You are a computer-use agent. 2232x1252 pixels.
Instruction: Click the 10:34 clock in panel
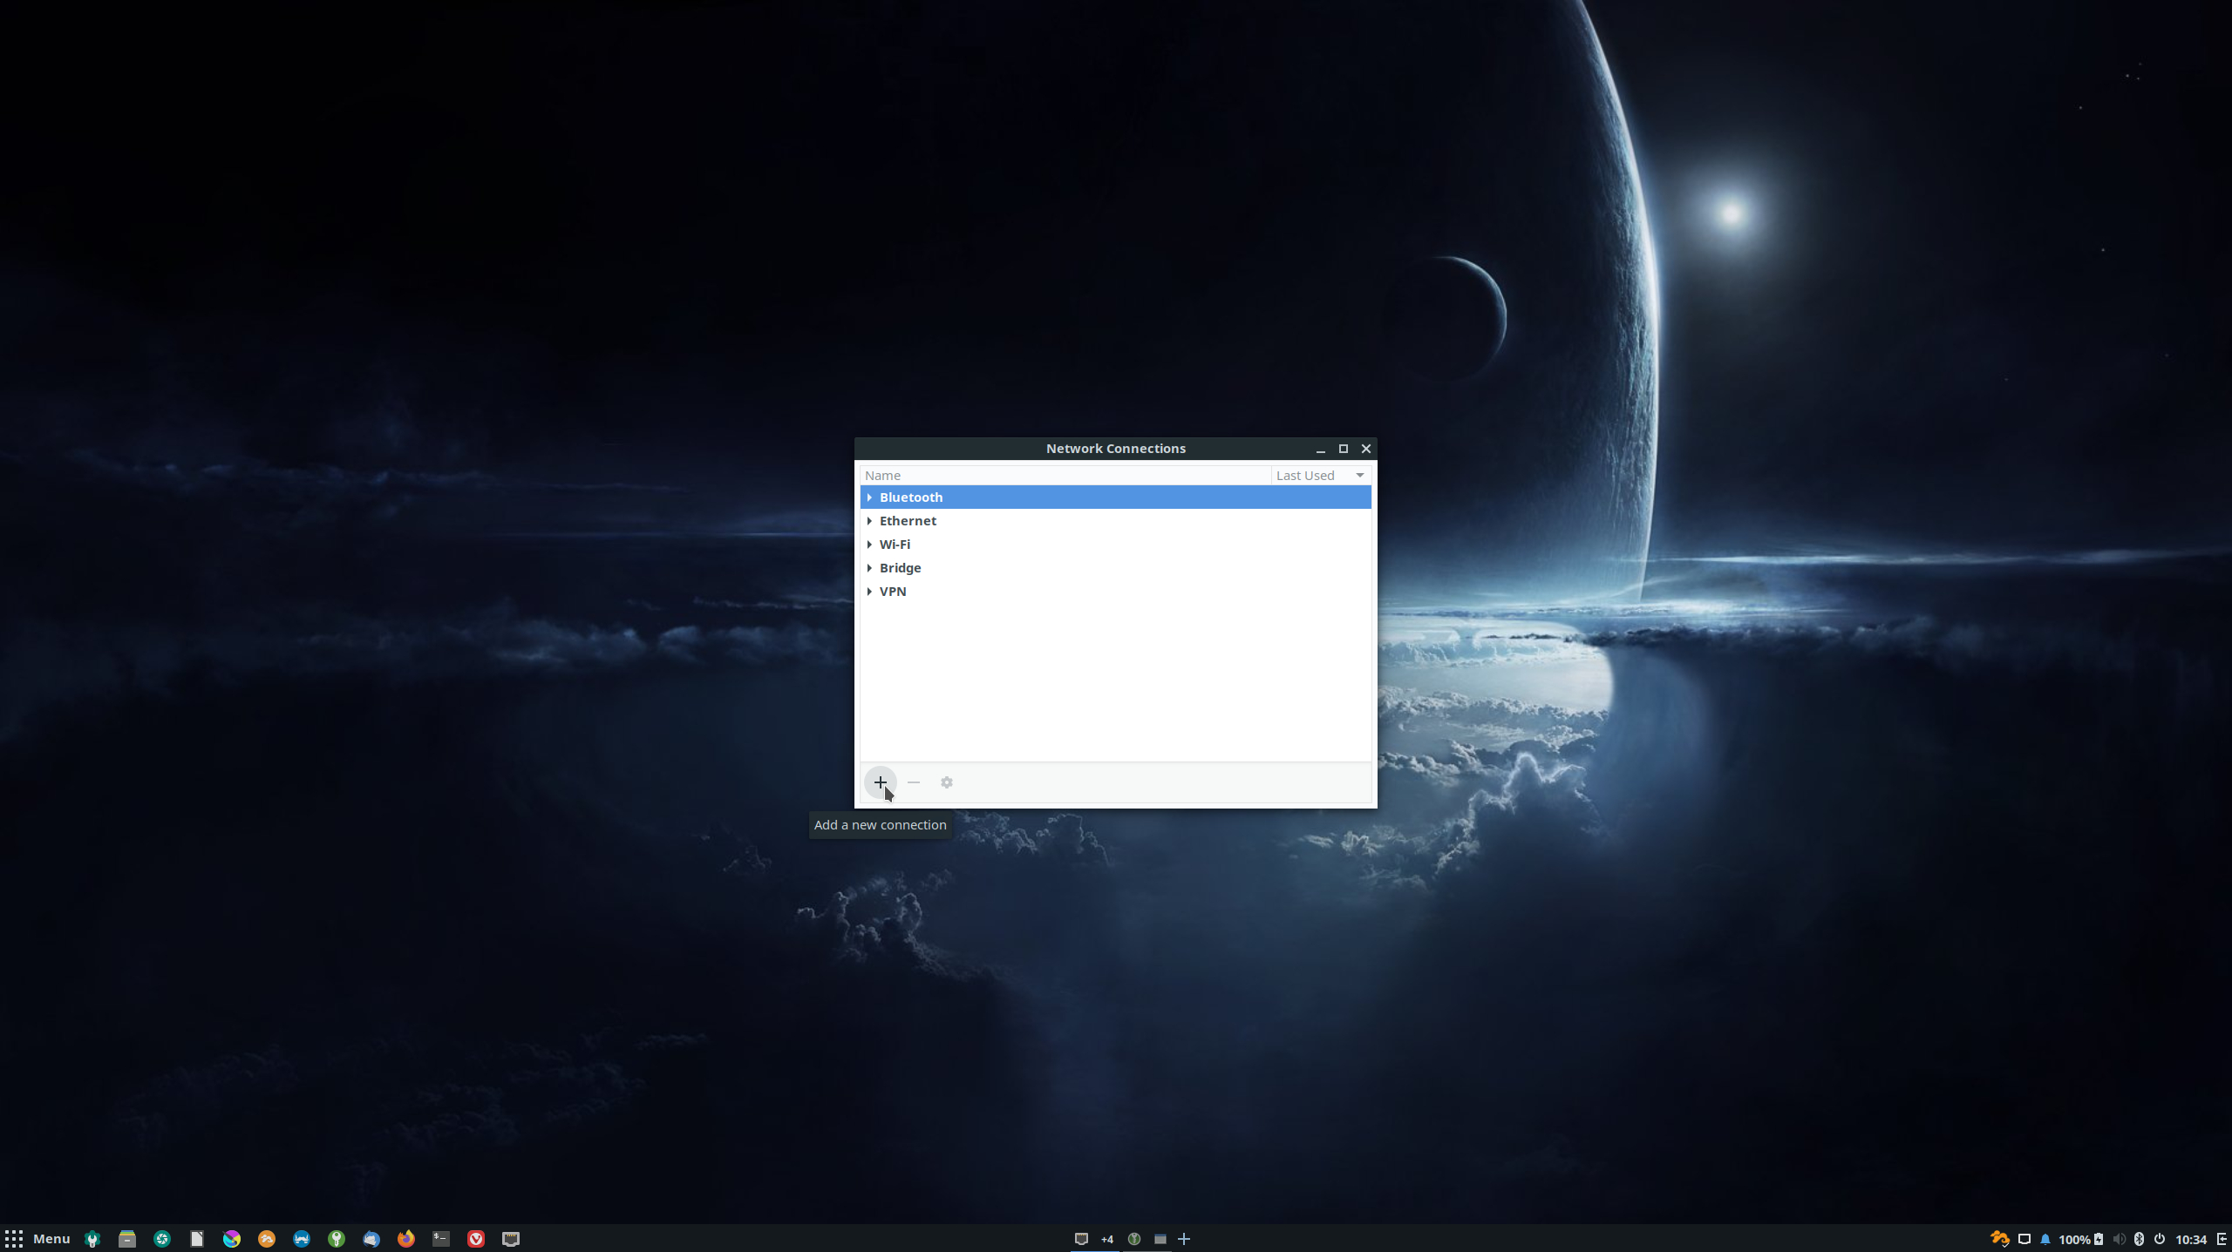(2190, 1239)
